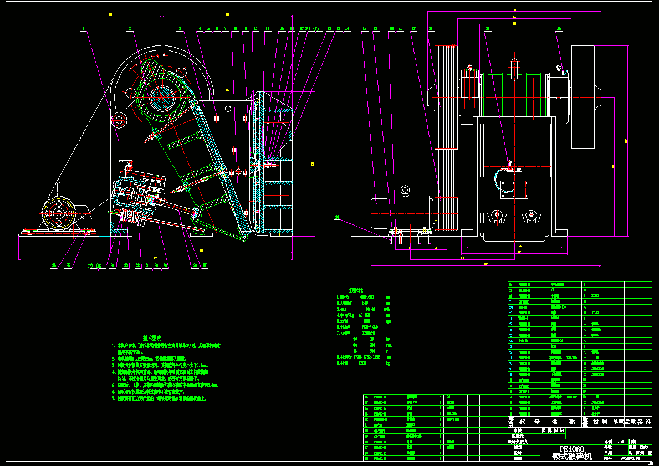Select part balloon number 28
659x466 pixels.
(195, 265)
